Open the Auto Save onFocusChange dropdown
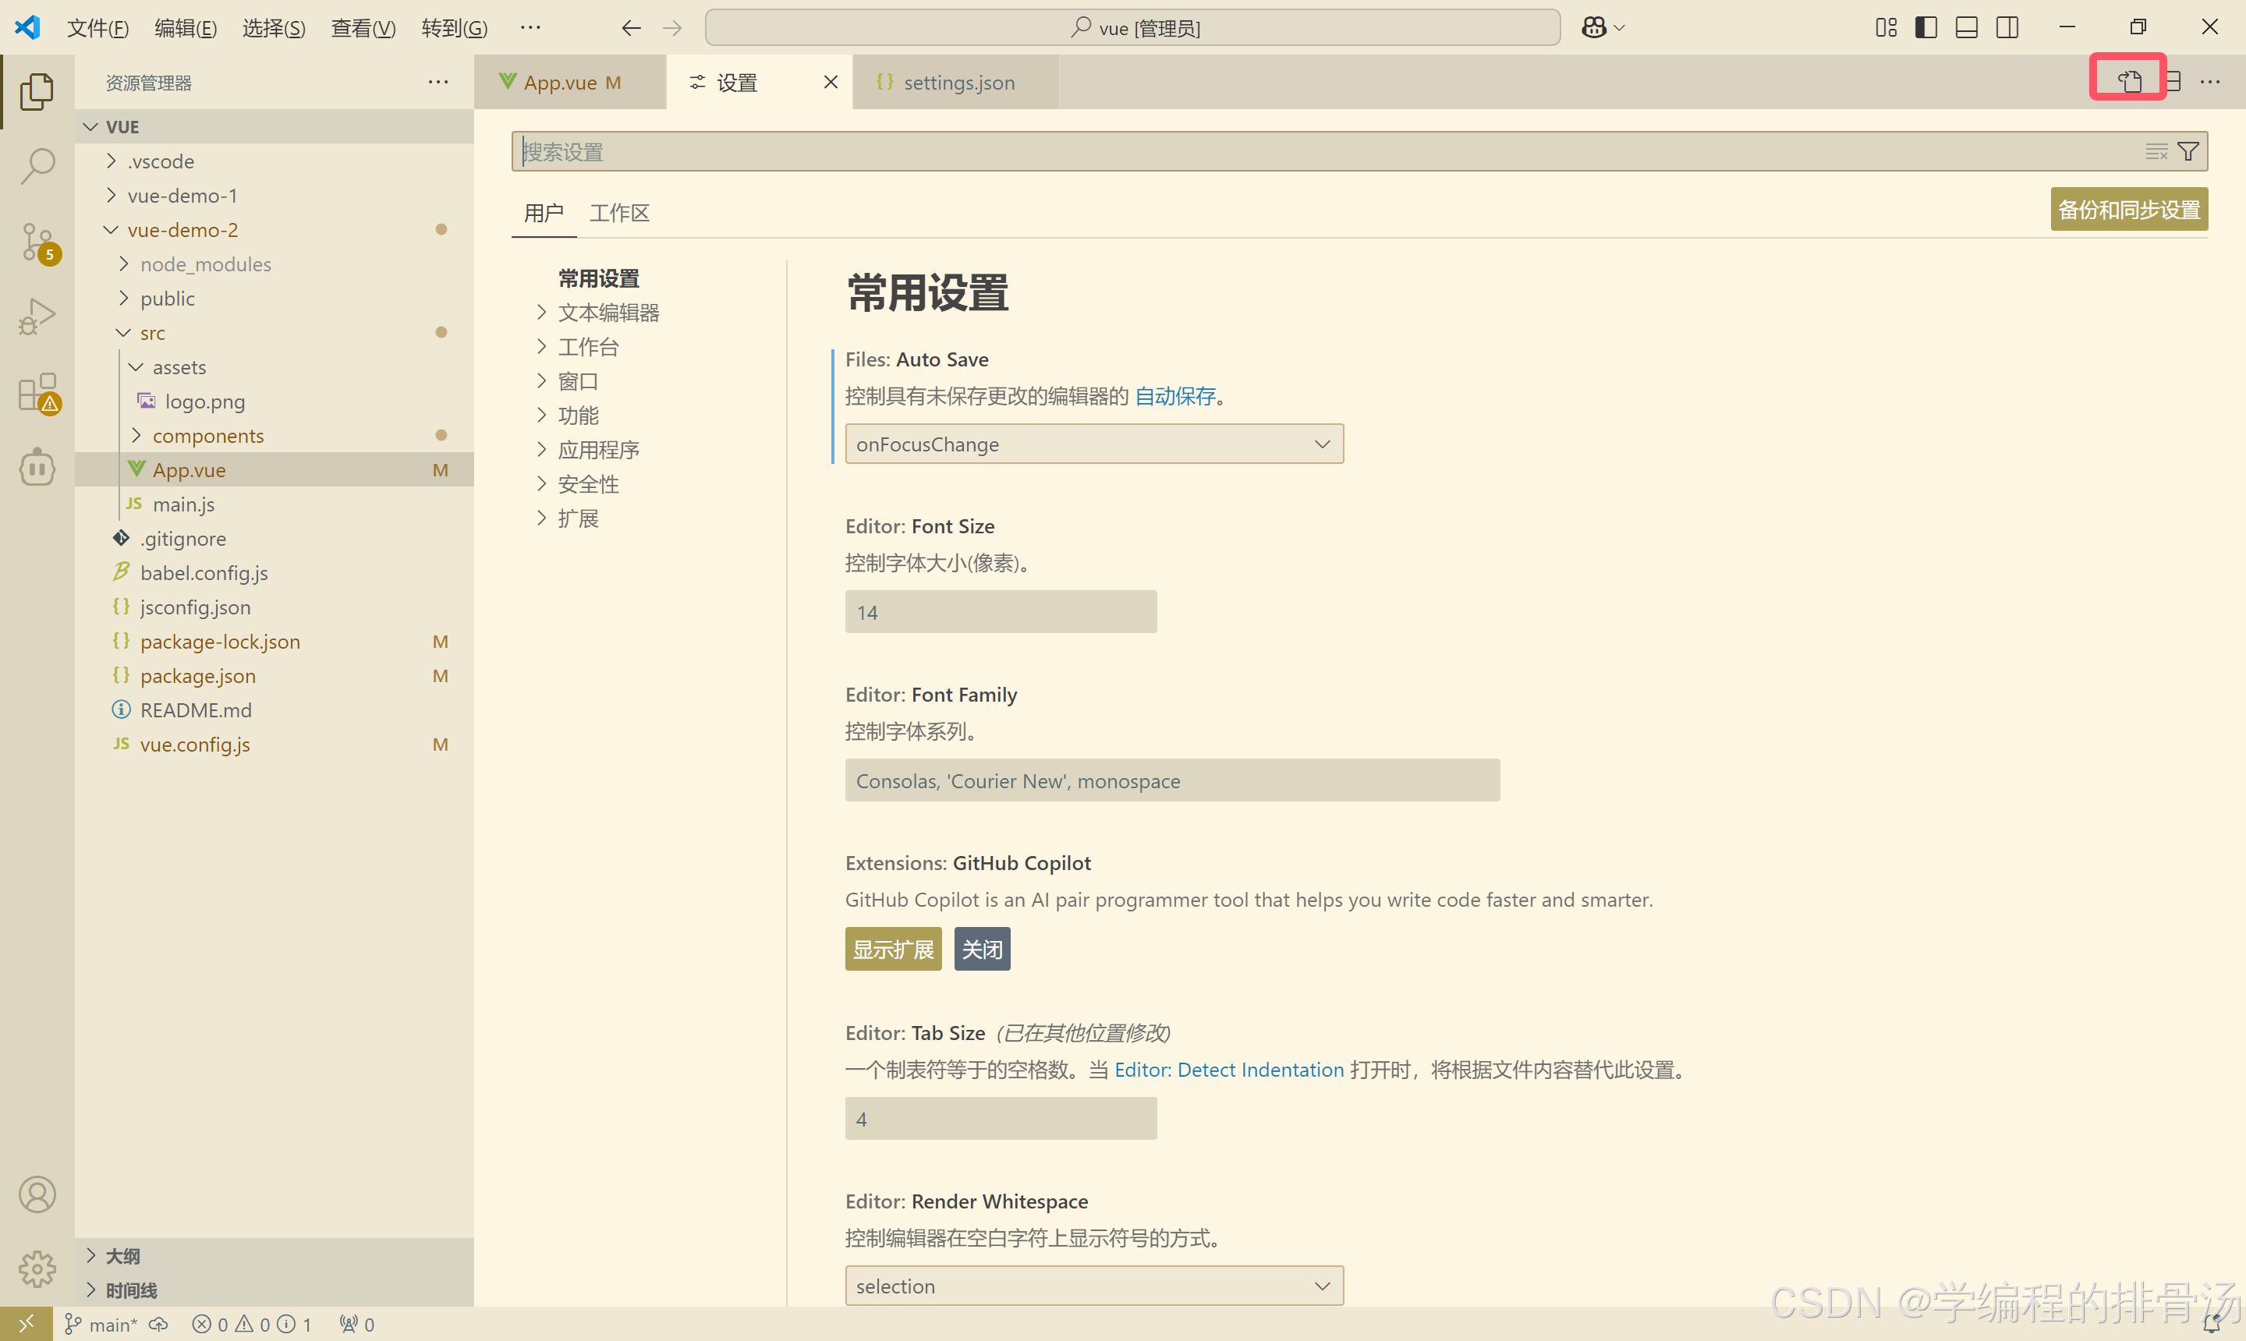2246x1341 pixels. (x=1093, y=444)
